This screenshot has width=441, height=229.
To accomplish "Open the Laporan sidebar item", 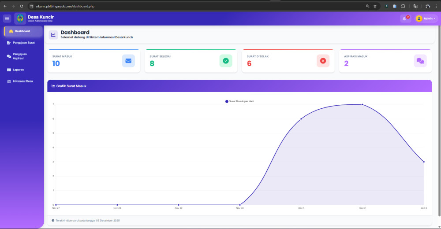I will (18, 70).
